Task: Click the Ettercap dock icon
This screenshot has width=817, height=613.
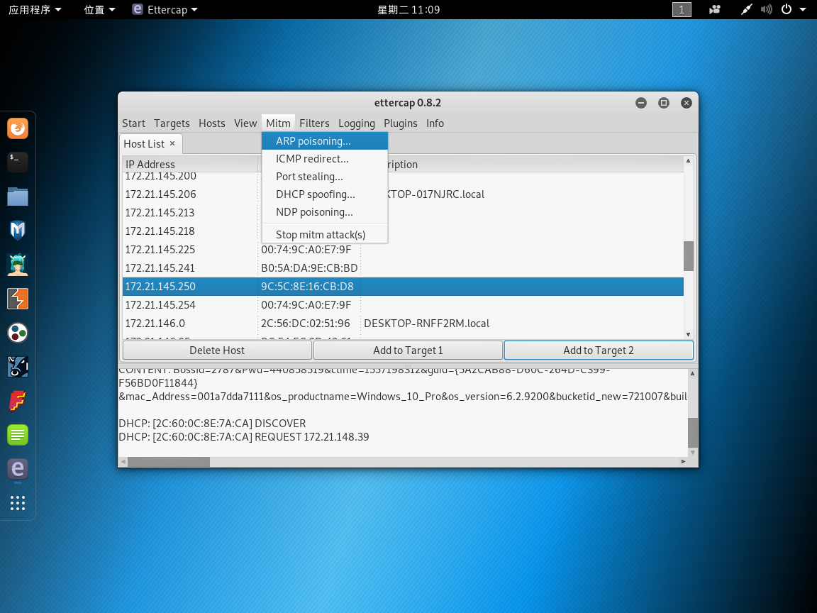Action: 17,469
